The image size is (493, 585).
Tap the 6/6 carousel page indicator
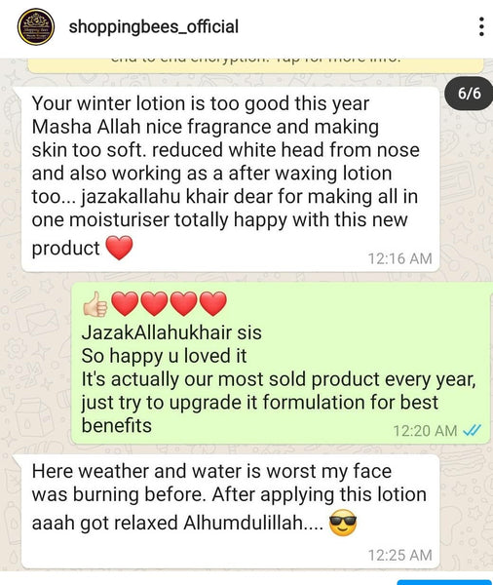[470, 94]
